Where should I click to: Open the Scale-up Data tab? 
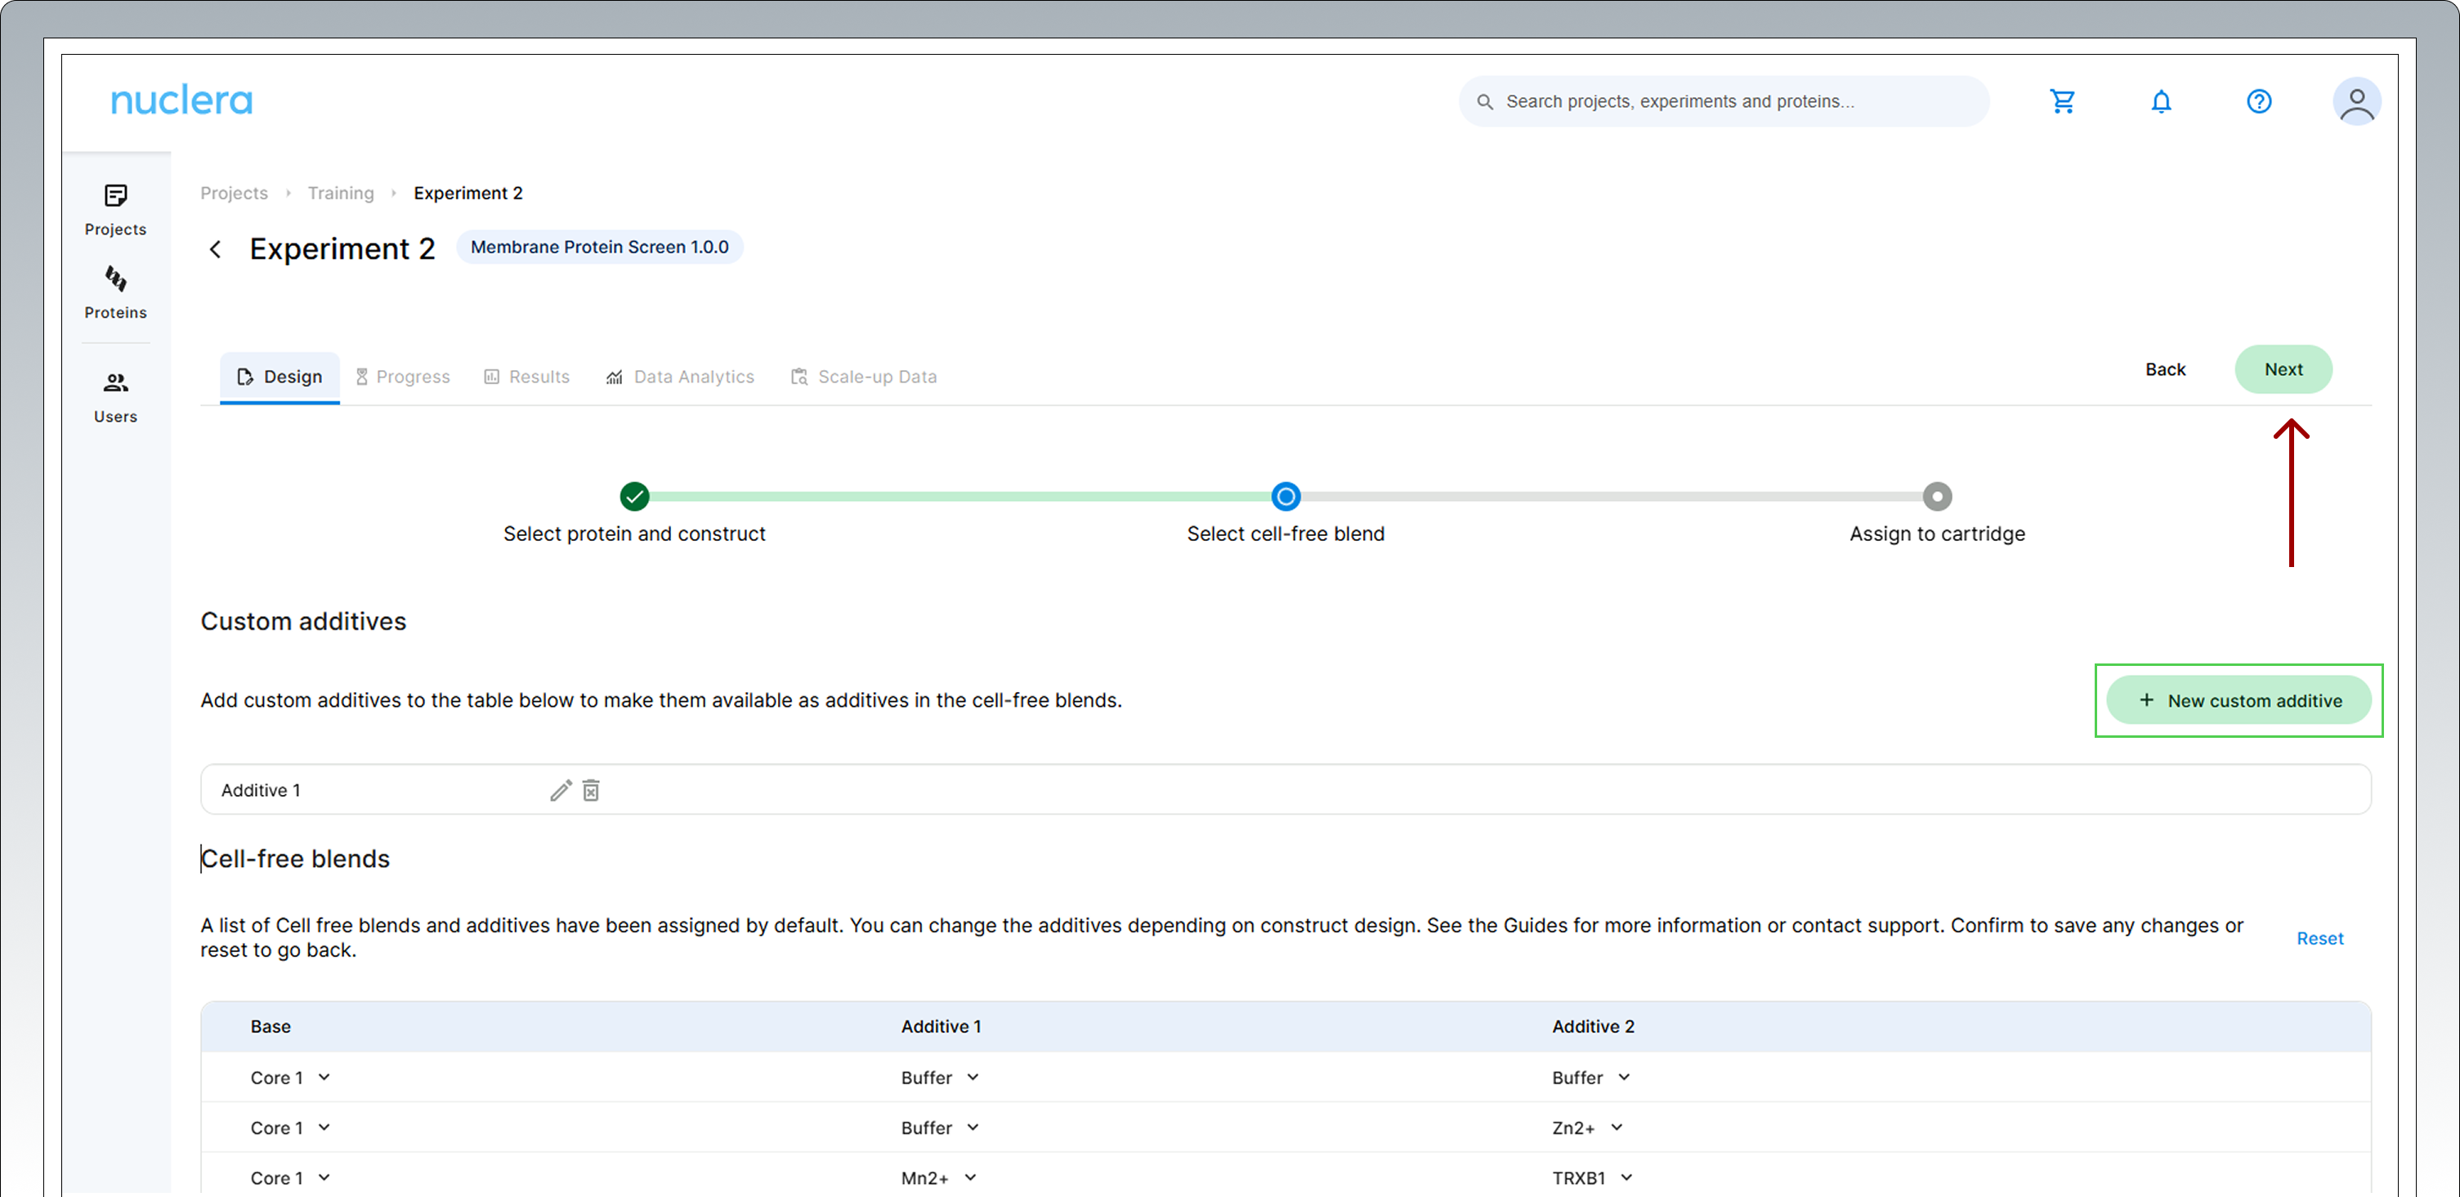coord(863,377)
